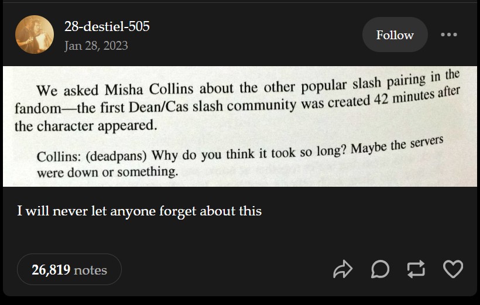Visit the 28-destiel-505 username link
Image resolution: width=480 pixels, height=305 pixels.
tap(107, 26)
